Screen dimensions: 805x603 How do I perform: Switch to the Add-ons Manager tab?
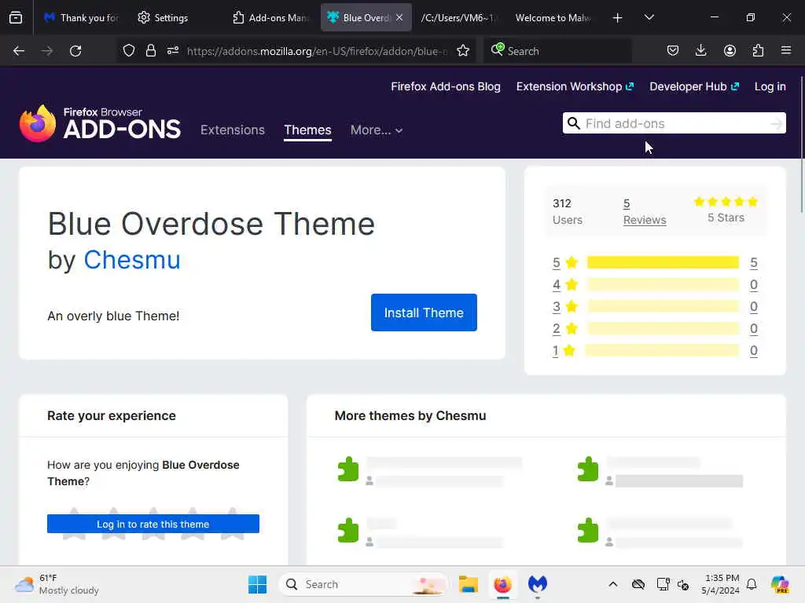[x=270, y=17]
